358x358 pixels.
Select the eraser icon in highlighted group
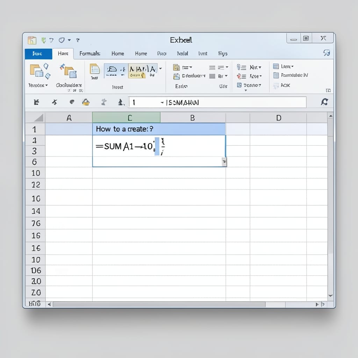(x=112, y=70)
